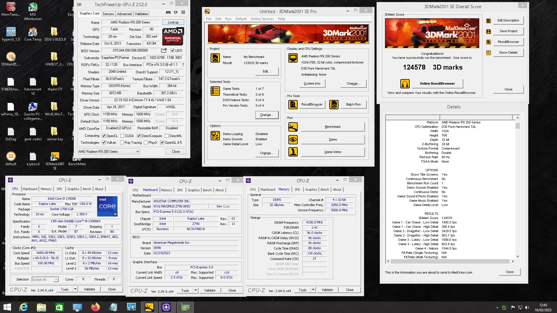This screenshot has height=313, width=557.
Task: Expand Tools dropdown arrow in CPU tab window
Action: pos(75,289)
